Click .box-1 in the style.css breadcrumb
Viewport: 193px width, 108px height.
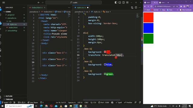[108, 12]
